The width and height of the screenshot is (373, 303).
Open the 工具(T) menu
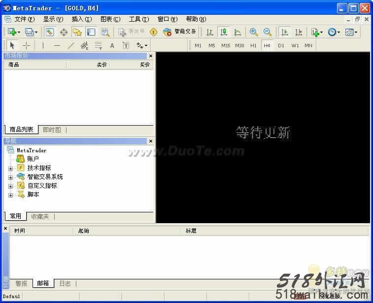(x=139, y=19)
